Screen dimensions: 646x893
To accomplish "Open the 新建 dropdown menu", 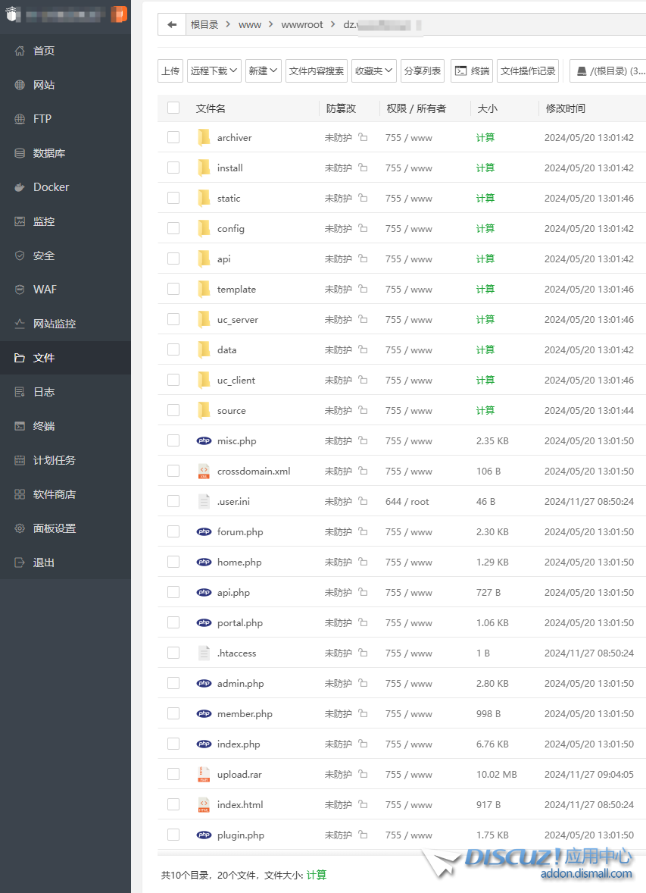I will (x=263, y=70).
